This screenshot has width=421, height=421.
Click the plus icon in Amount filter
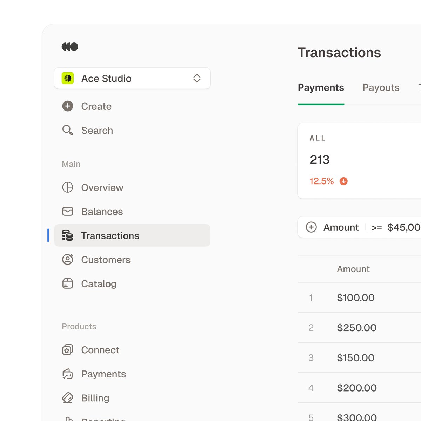(311, 227)
